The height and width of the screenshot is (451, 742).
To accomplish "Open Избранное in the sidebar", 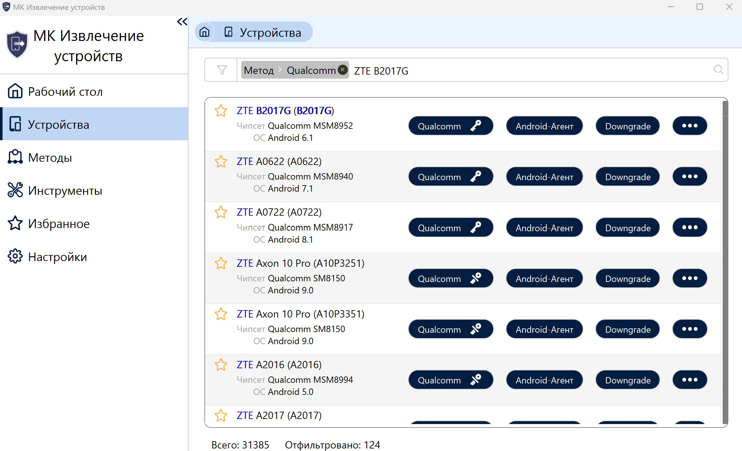I will pyautogui.click(x=95, y=223).
